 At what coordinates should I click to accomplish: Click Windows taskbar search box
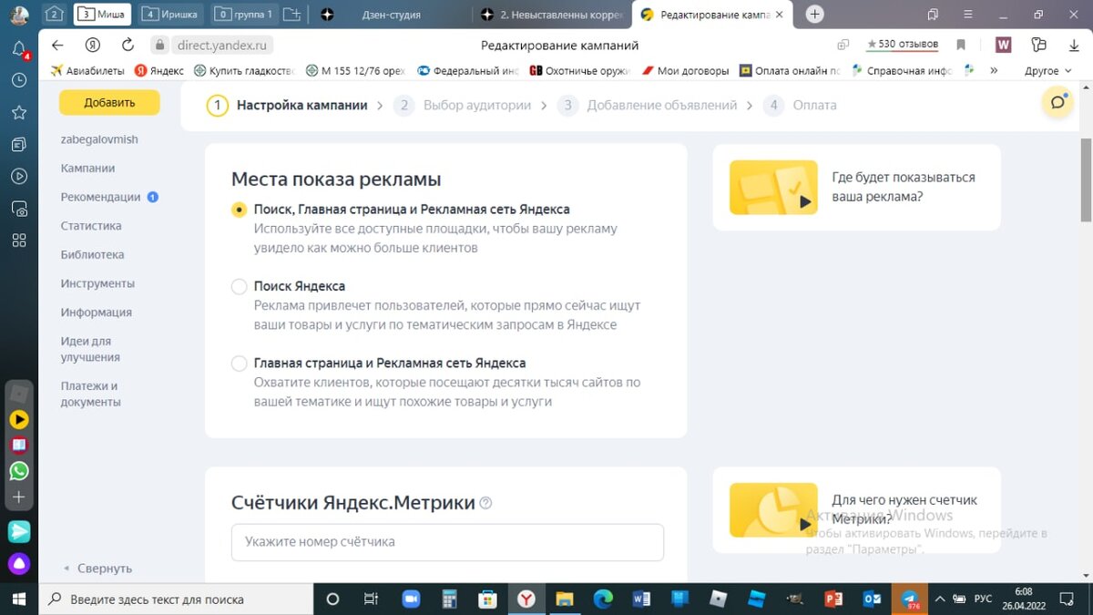pos(176,600)
